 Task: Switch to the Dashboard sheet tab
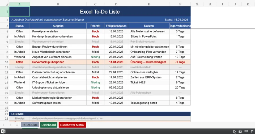tap(49, 125)
